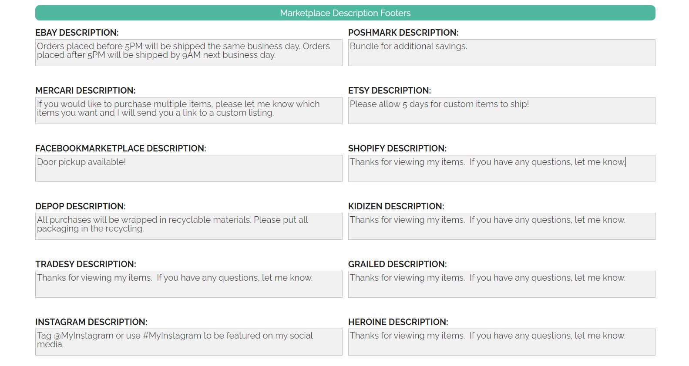Click the ETSY DESCRIPTION label
The image size is (689, 366).
click(x=390, y=91)
